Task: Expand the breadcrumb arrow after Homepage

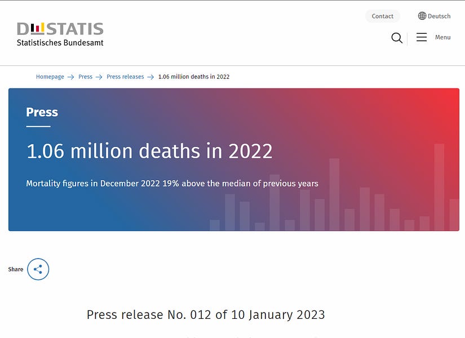Action: [70, 77]
